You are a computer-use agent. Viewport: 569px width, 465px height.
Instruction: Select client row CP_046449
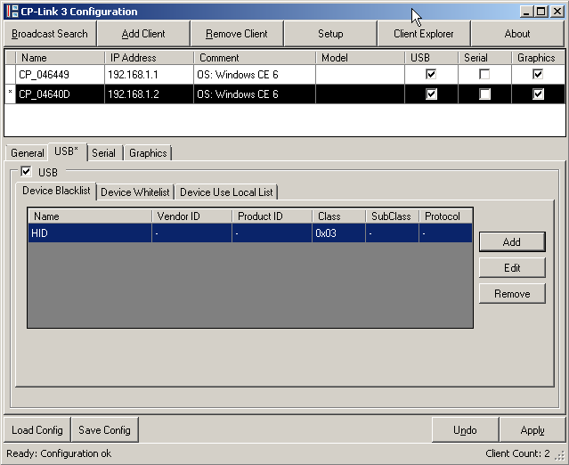click(59, 75)
